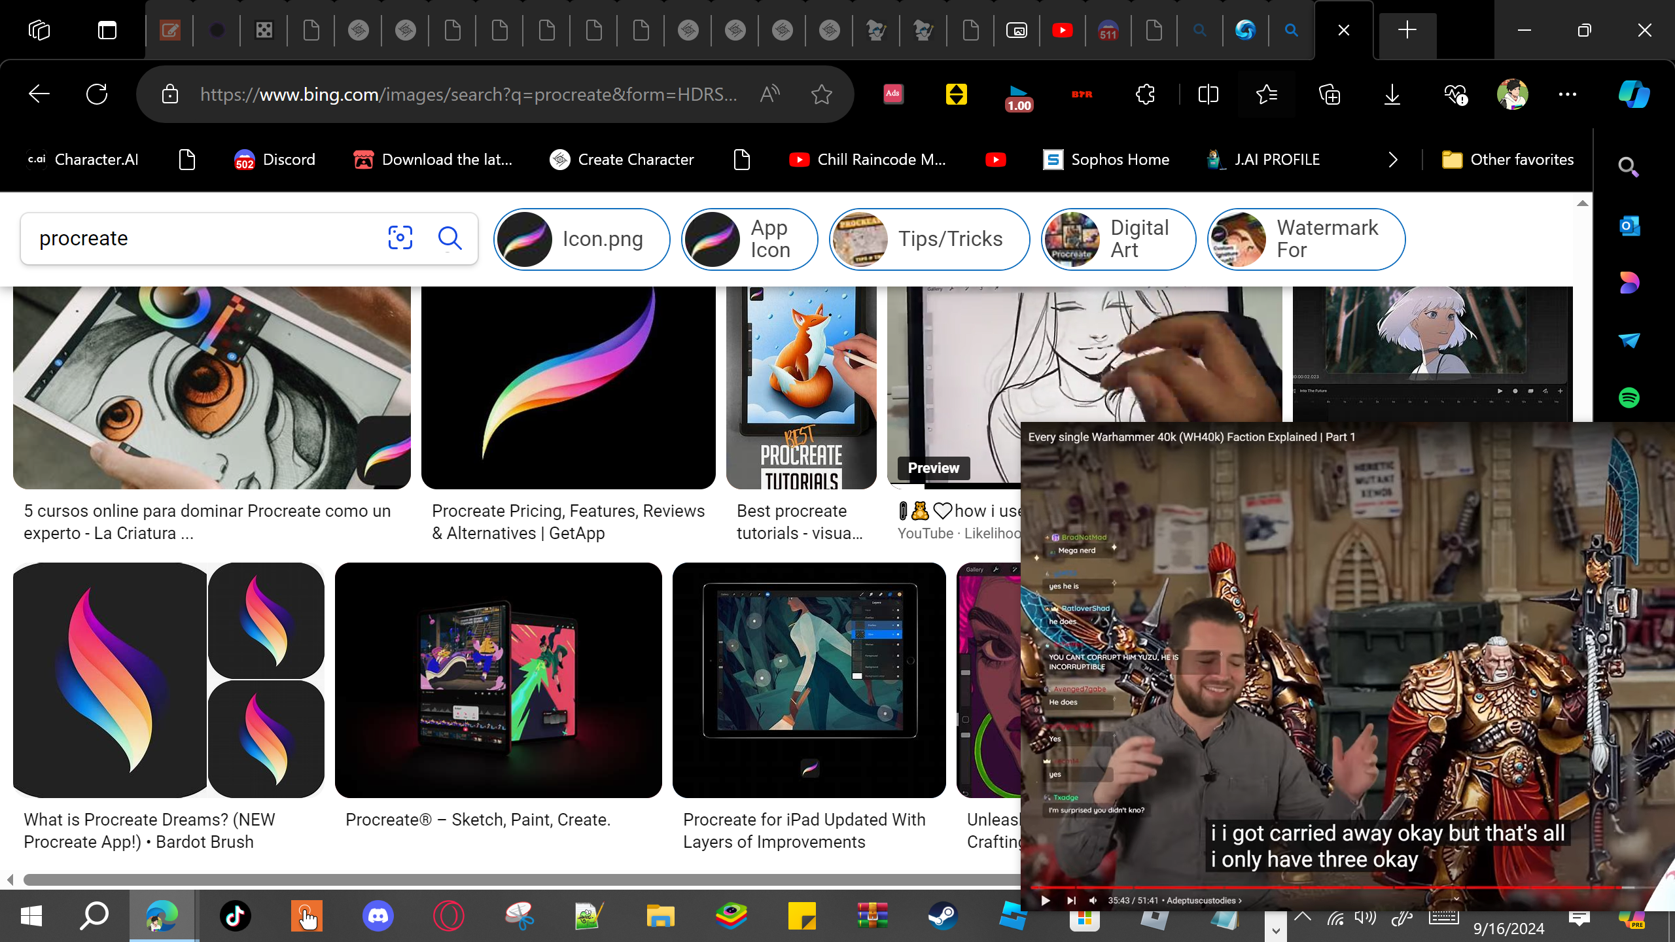Close the current active tab

tap(1343, 30)
